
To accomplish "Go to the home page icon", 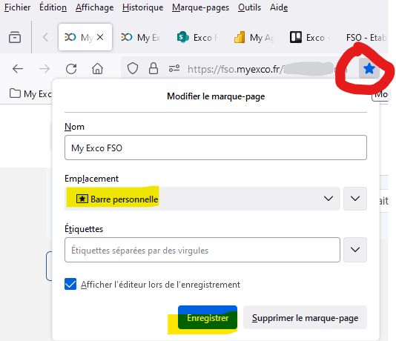I will 97,69.
